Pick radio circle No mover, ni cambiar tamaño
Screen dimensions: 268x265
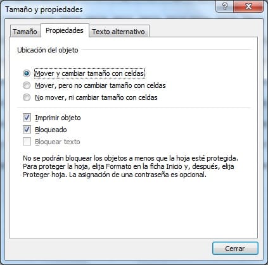(27, 97)
